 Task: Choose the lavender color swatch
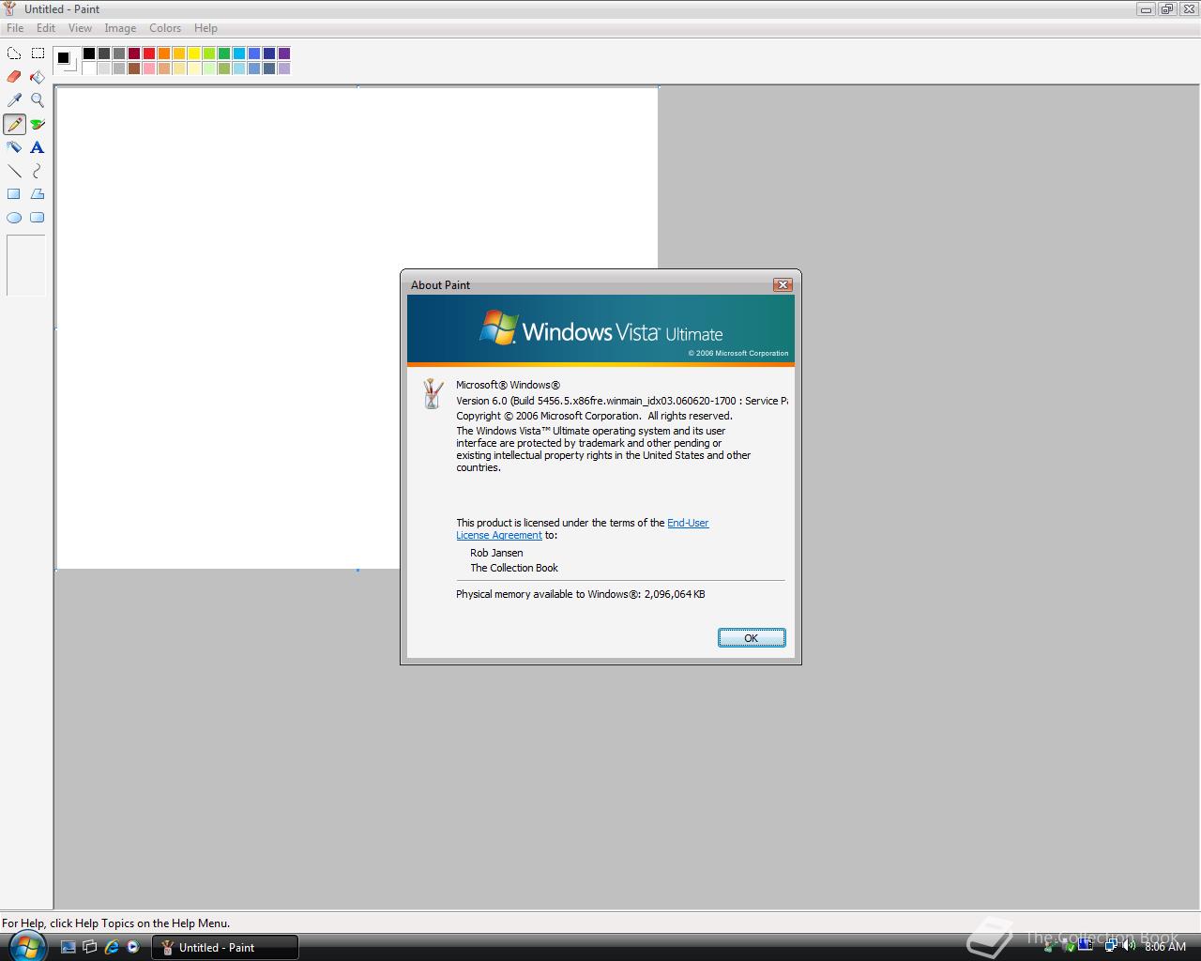(x=284, y=69)
